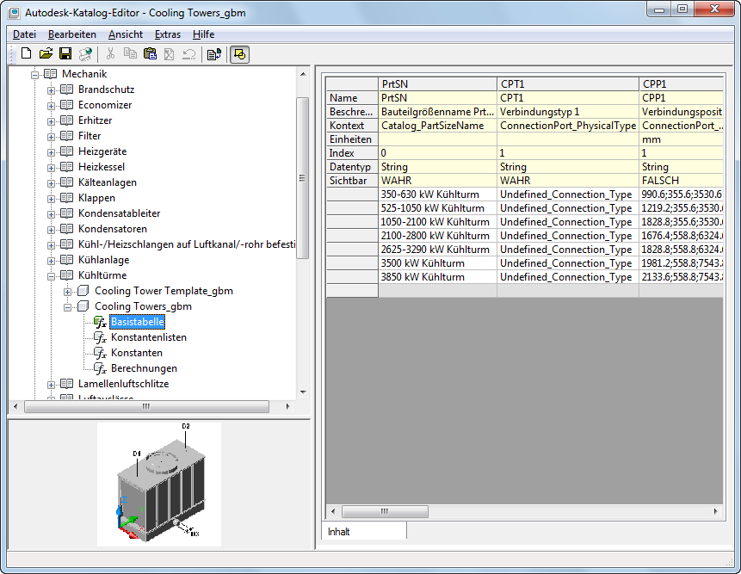Click cell 'Catalog_PartSizeName'
The image size is (741, 574).
(437, 126)
